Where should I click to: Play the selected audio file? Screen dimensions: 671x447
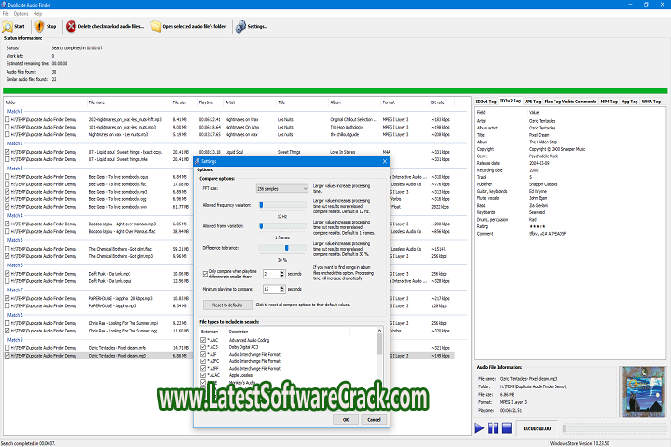(480, 427)
